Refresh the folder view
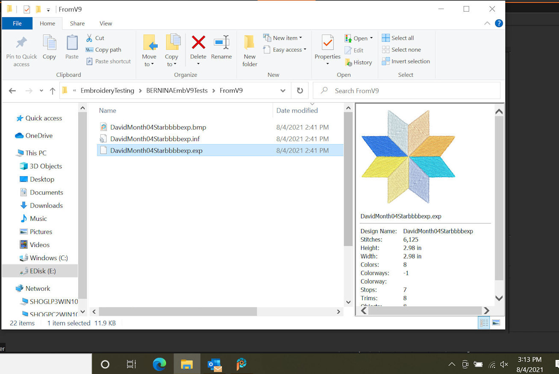559x374 pixels. pos(300,90)
